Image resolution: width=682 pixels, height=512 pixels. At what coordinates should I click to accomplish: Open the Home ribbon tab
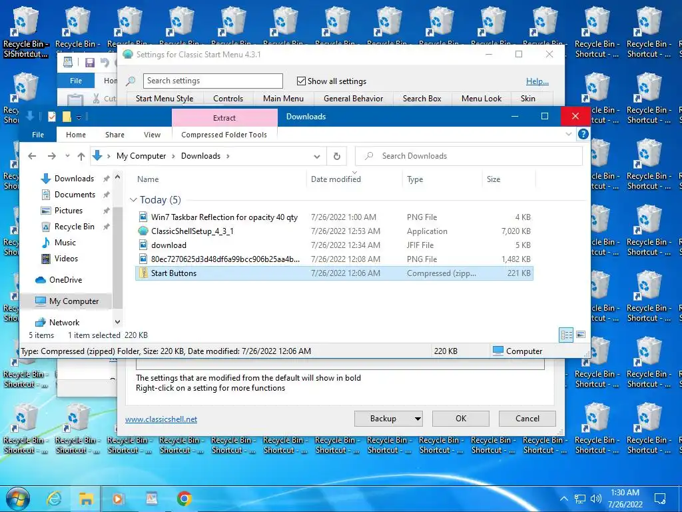[76, 135]
